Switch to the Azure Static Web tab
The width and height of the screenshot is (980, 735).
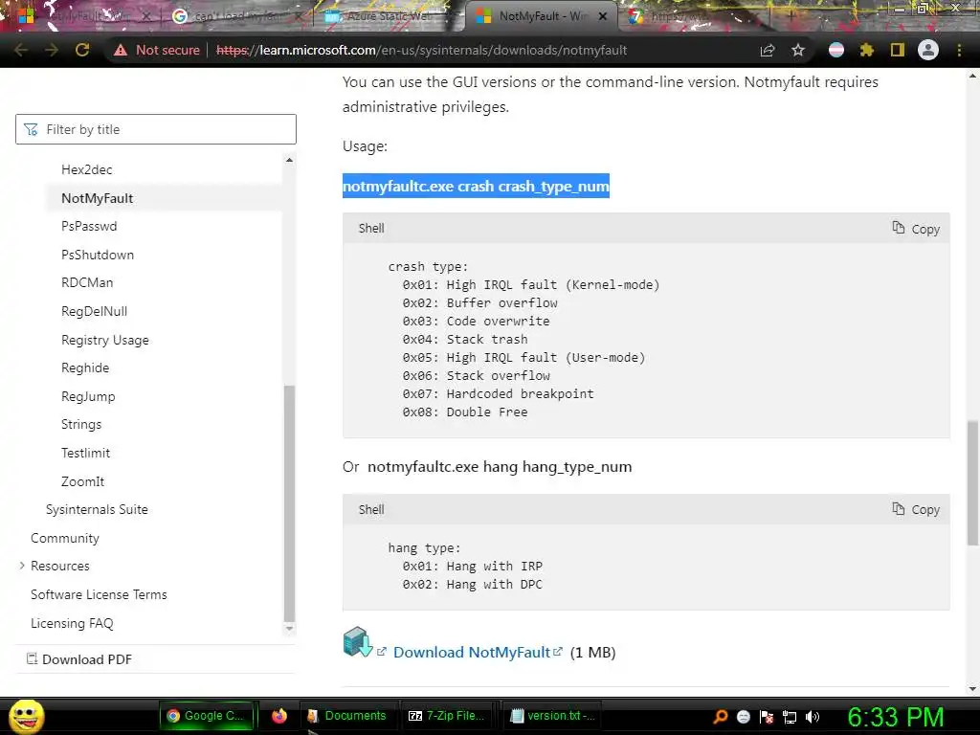[x=387, y=16]
